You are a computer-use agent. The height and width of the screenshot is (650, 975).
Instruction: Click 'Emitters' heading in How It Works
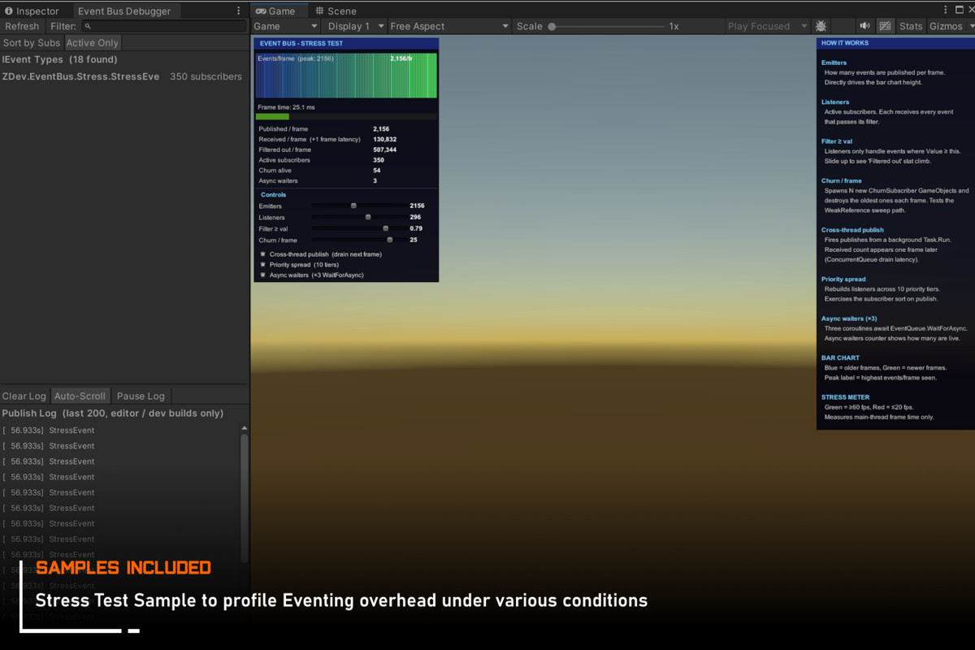pyautogui.click(x=834, y=63)
